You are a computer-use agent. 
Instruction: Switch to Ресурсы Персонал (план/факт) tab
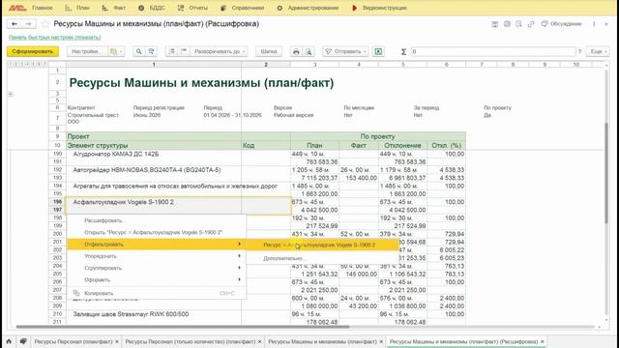coord(74,341)
